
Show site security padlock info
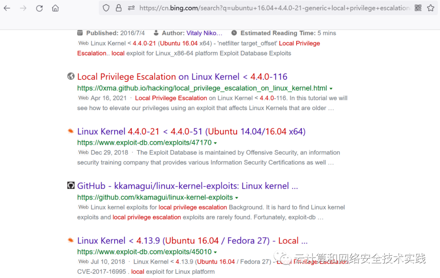tap(119, 8)
